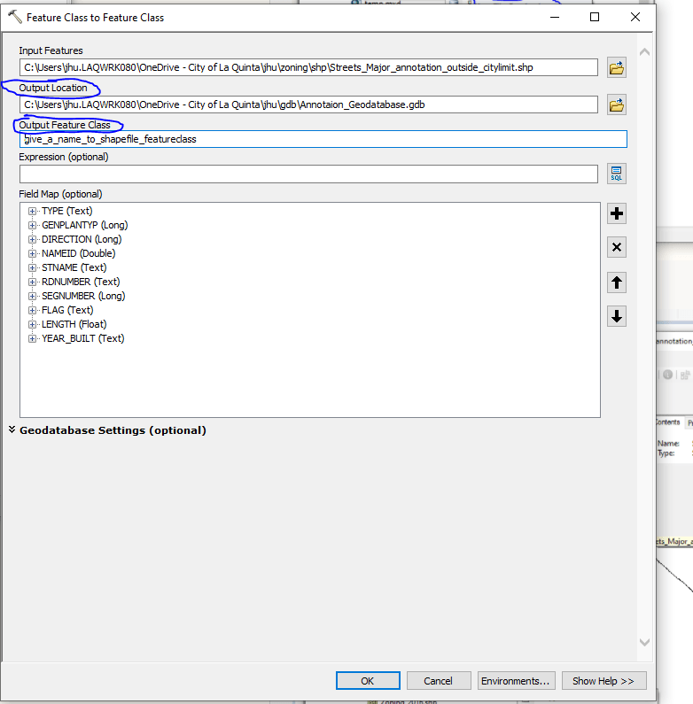693x704 pixels.
Task: Expand the TYPE (Text) field node
Action: [x=32, y=211]
